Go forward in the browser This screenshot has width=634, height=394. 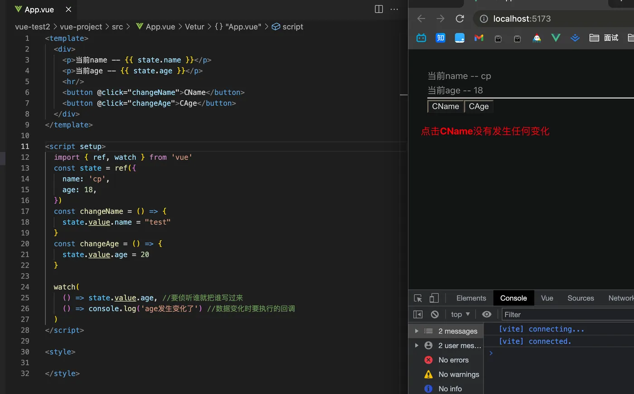(440, 19)
